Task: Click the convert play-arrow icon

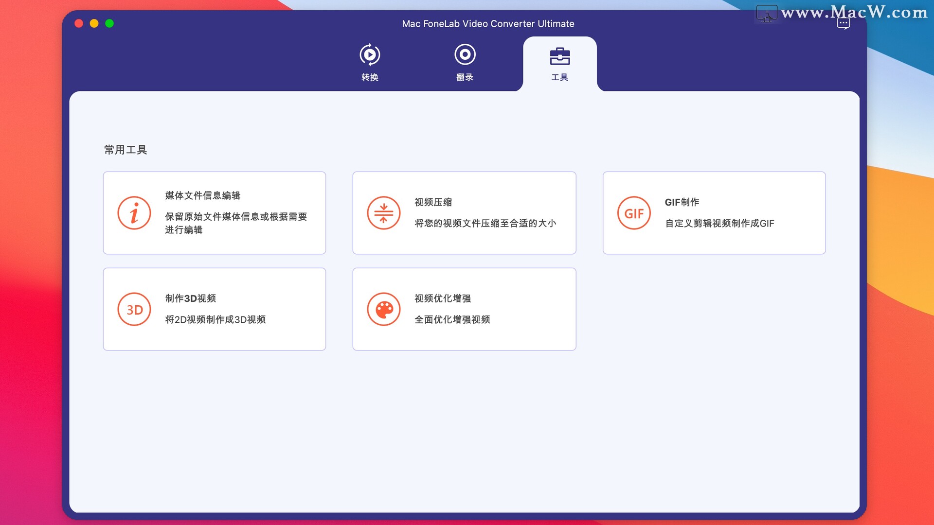Action: 370,54
